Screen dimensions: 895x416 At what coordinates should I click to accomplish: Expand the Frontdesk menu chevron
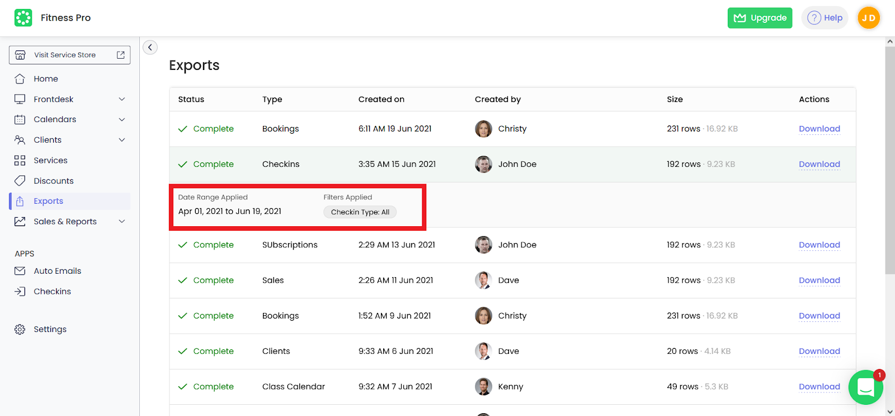tap(122, 99)
